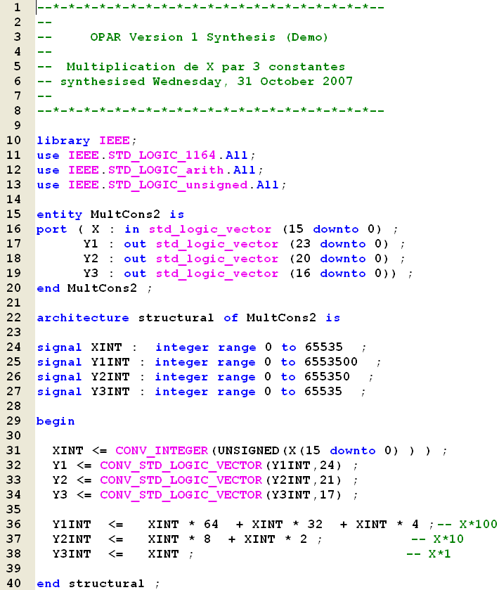Screen dimensions: 499x590
Task: Click 'Y2INT' at start of line 37
Action: click(72, 539)
